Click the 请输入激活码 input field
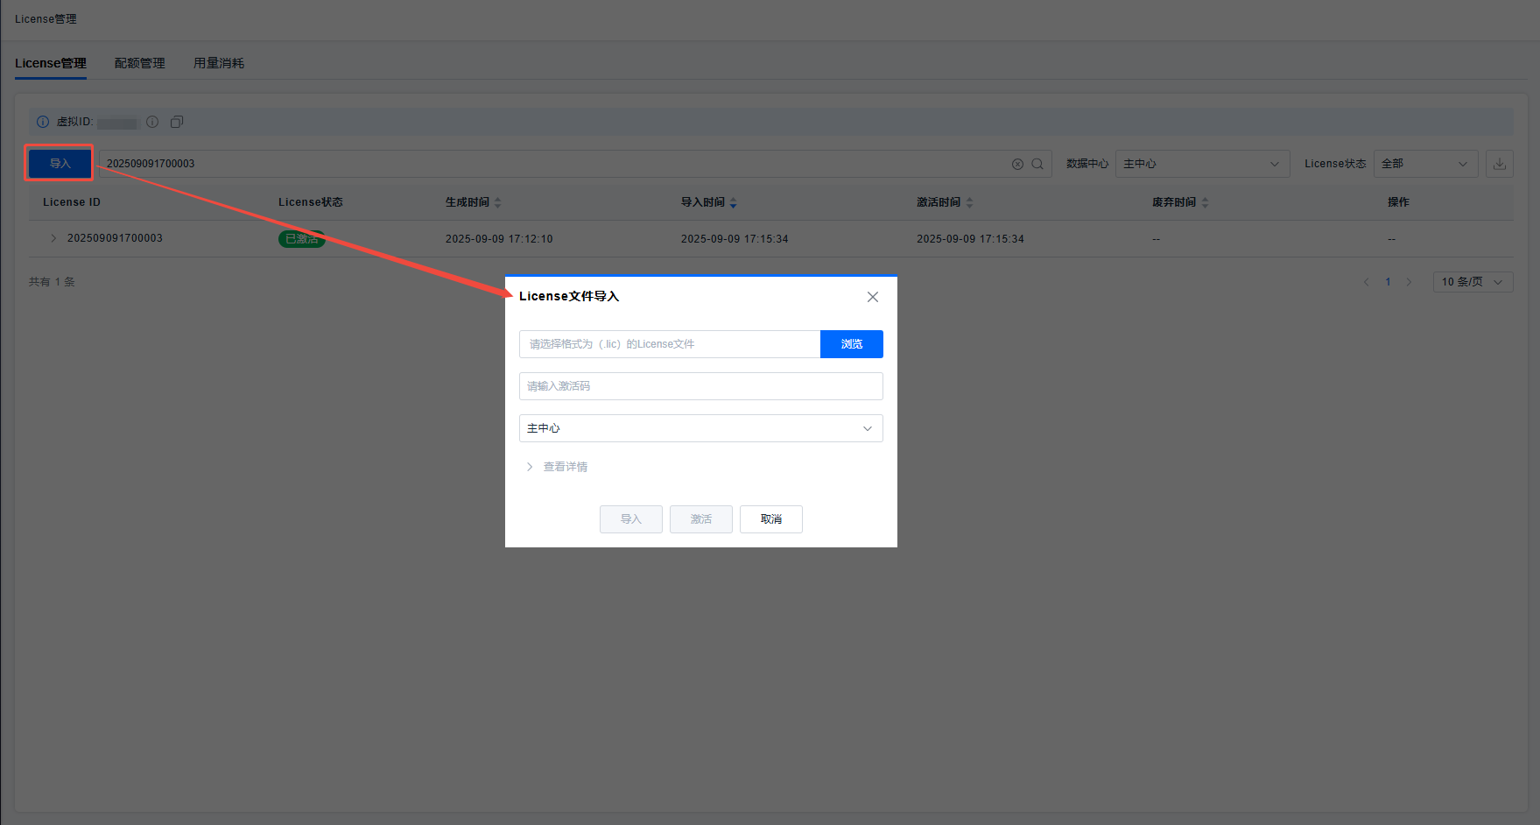This screenshot has width=1540, height=825. [700, 386]
